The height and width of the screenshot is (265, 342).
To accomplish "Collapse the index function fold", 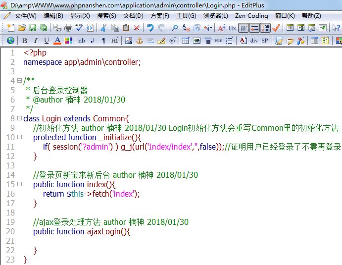I will pyautogui.click(x=19, y=184).
